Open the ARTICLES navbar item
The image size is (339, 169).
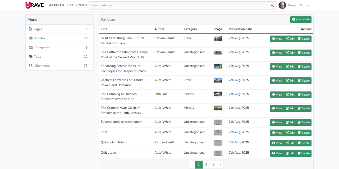(56, 5)
